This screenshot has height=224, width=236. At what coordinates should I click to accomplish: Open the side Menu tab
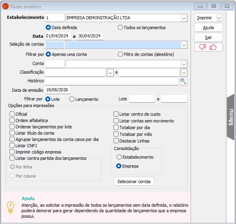[x=231, y=117]
